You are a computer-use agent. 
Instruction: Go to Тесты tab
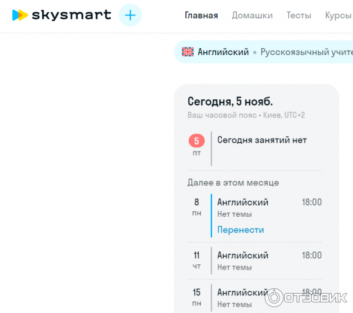[x=299, y=15]
